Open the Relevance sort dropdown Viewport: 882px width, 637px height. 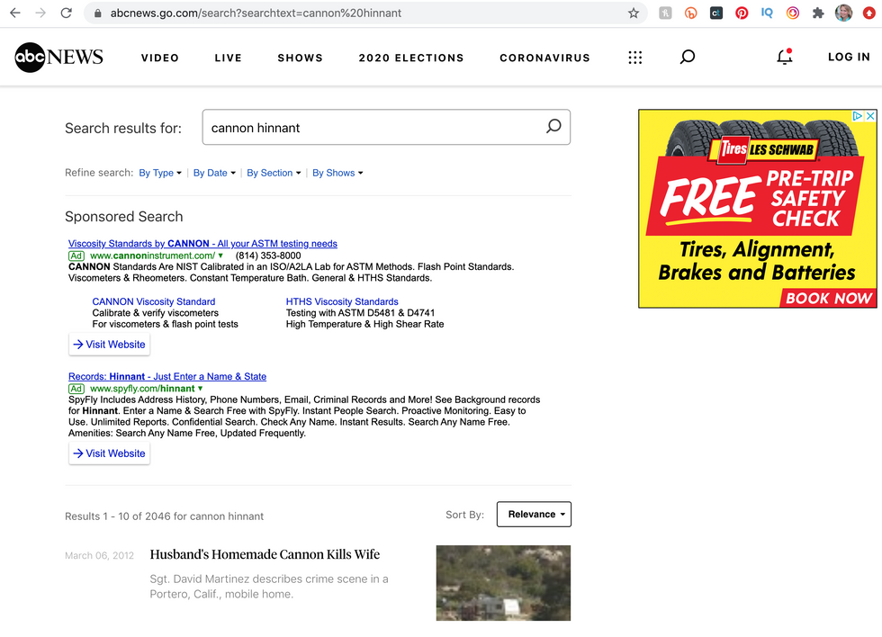point(534,515)
